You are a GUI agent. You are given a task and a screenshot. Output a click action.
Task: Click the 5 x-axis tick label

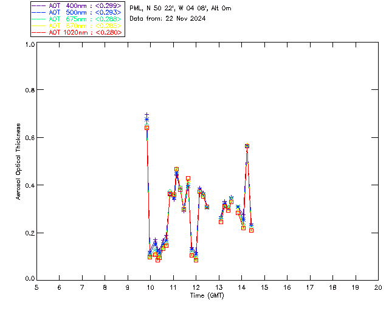(x=36, y=287)
